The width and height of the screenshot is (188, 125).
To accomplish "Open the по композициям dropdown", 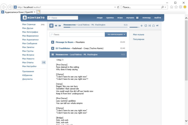I will pos(116,35).
